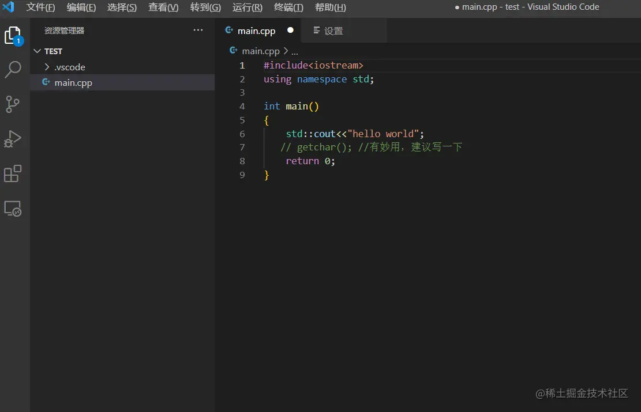The image size is (641, 412).
Task: Click the More Actions ellipsis in Explorer panel
Action: tap(198, 30)
